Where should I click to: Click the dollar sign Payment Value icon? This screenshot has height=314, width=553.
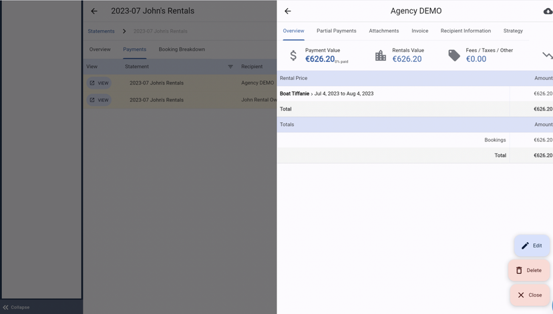point(293,55)
